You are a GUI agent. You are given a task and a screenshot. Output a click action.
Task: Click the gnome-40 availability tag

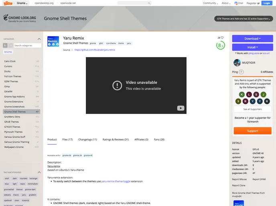[x=88, y=155]
